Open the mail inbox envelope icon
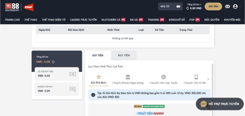The image size is (245, 116). pos(228,6)
